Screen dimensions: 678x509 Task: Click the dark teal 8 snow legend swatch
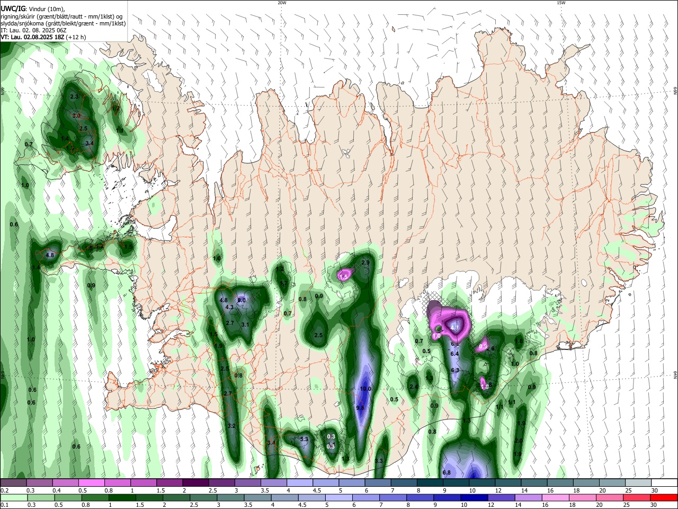(430, 483)
